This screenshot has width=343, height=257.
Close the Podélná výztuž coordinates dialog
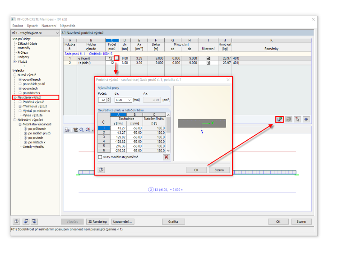click(x=228, y=79)
